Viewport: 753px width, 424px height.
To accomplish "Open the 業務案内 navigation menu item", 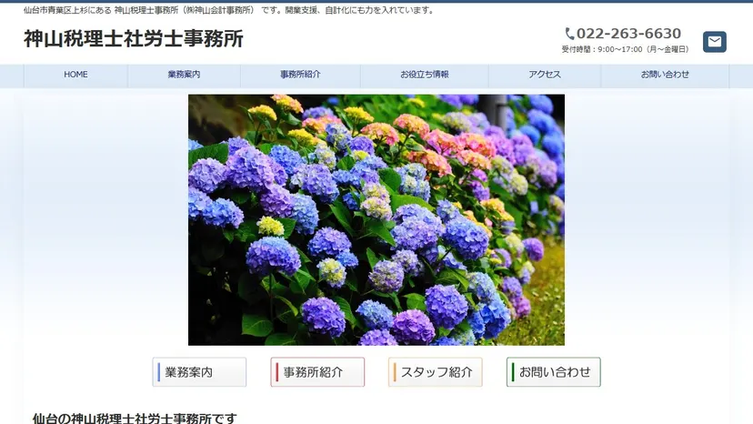I will 184,75.
